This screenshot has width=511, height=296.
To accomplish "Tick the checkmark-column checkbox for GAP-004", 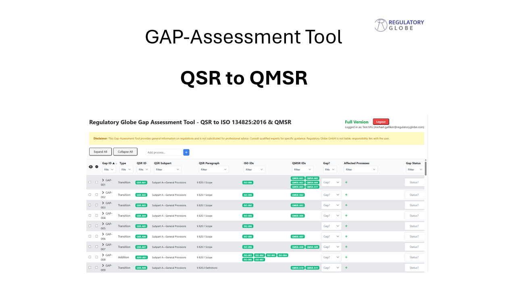I will click(96, 216).
